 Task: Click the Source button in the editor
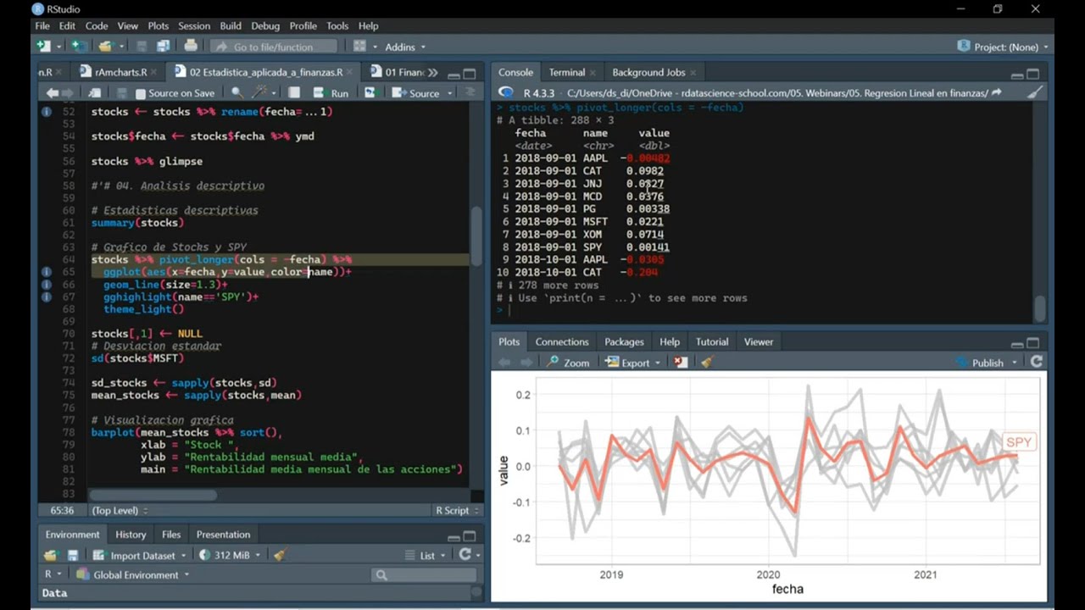click(x=418, y=93)
